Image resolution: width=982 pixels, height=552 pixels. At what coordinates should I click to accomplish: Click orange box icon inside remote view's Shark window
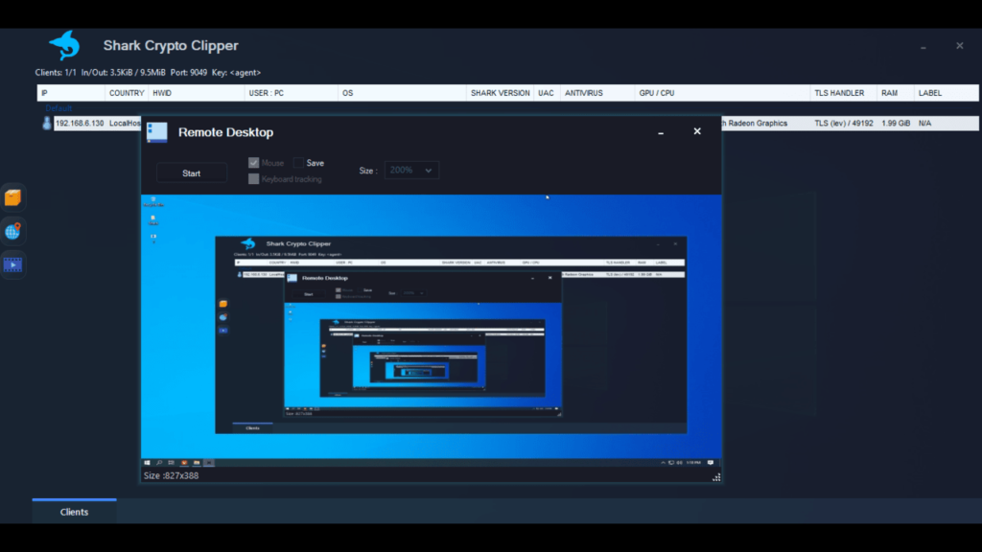coord(222,304)
